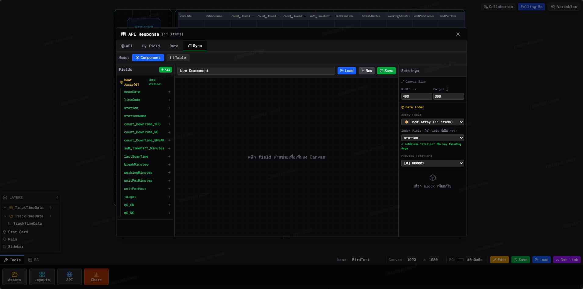Screen dimensions: 583x289
Task: Open the Tools bottom tab
Action: pyautogui.click(x=12, y=260)
